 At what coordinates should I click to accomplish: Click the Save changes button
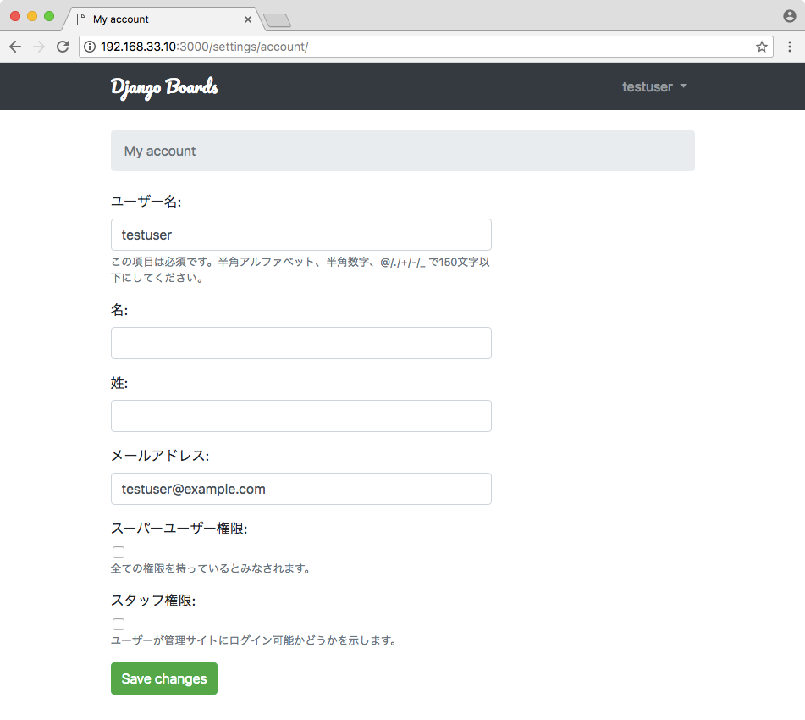[x=164, y=678]
